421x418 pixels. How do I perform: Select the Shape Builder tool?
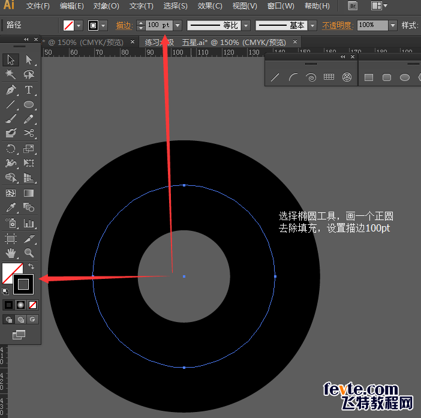(x=11, y=178)
